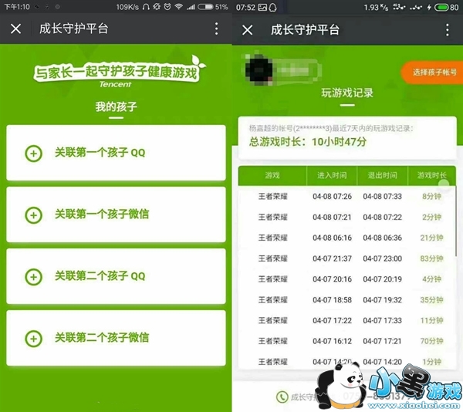This screenshot has width=463, height=412.
Task: Tap exit time 04-07 17:33
Action: (x=383, y=320)
